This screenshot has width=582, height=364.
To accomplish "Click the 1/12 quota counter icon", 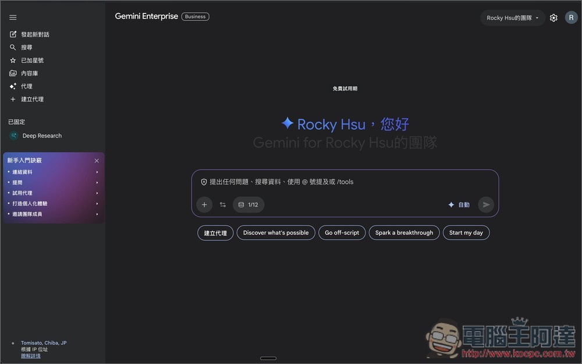I will [x=249, y=204].
